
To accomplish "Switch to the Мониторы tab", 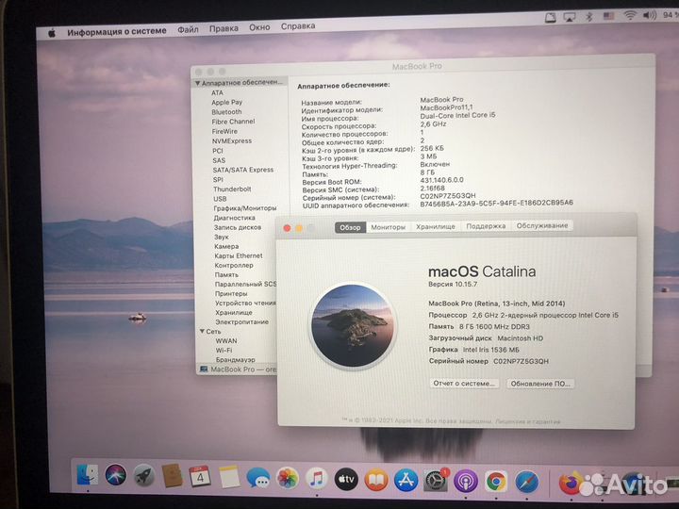I will pos(388,227).
